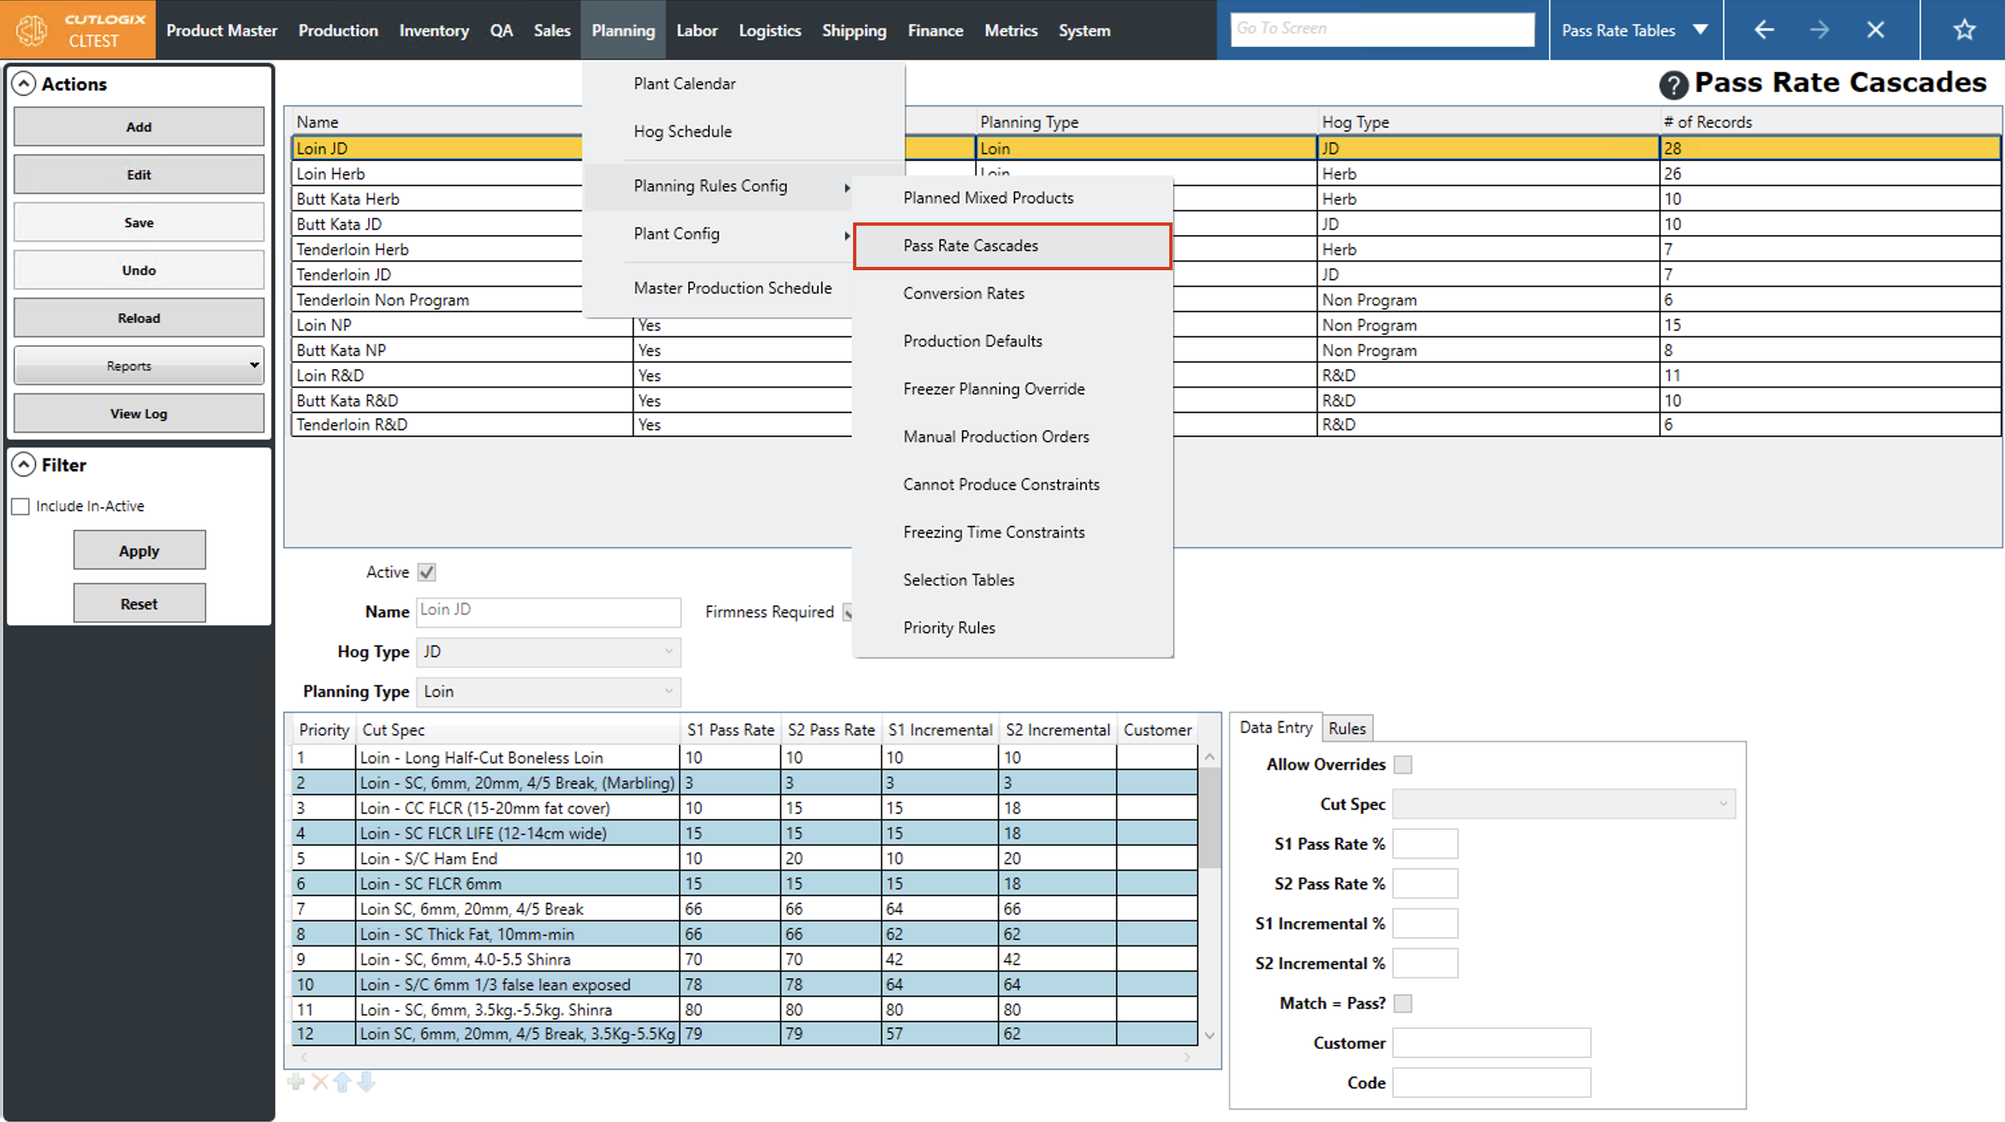Click the move-row-up arrow icon
Image resolution: width=2005 pixels, height=1122 pixels.
click(342, 1082)
